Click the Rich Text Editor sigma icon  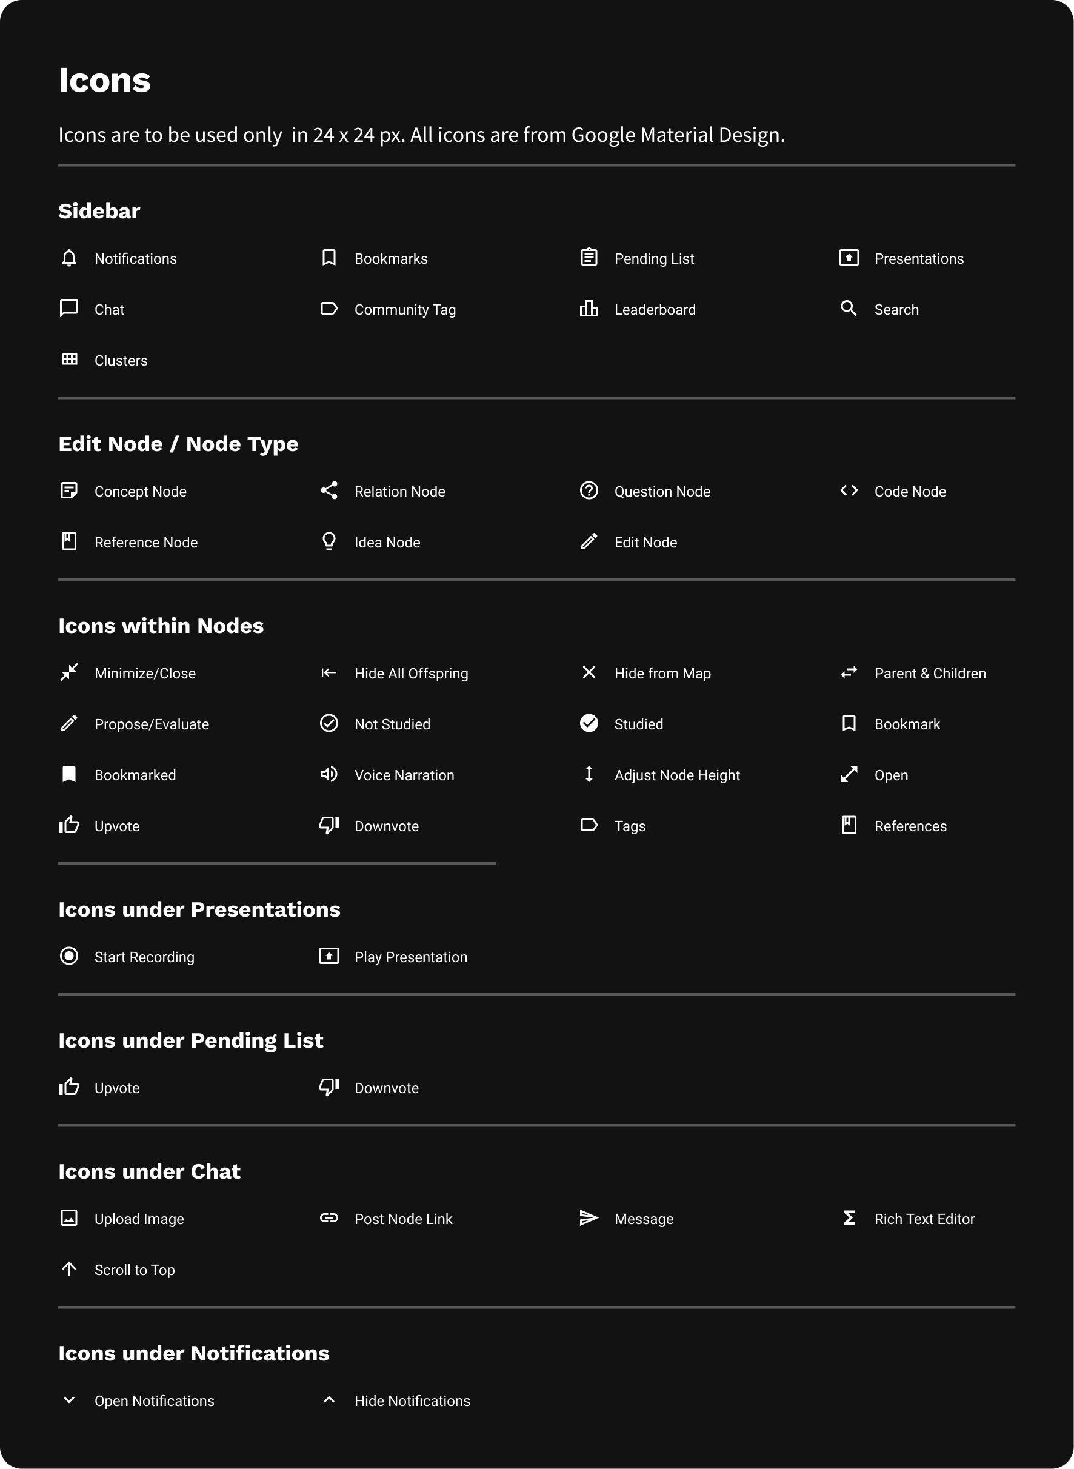tap(849, 1218)
